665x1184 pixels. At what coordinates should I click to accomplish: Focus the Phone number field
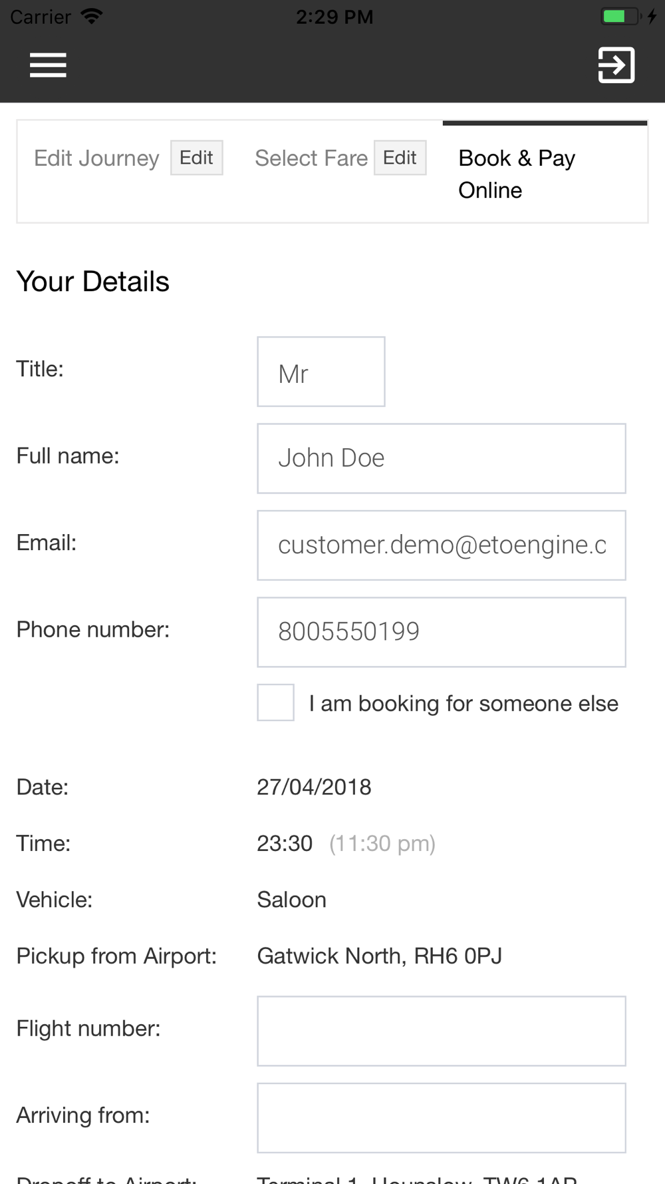[442, 632]
